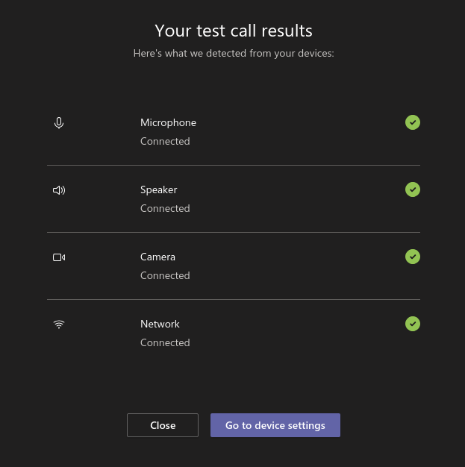Select the Speaker label
This screenshot has width=465, height=467.
click(x=158, y=190)
